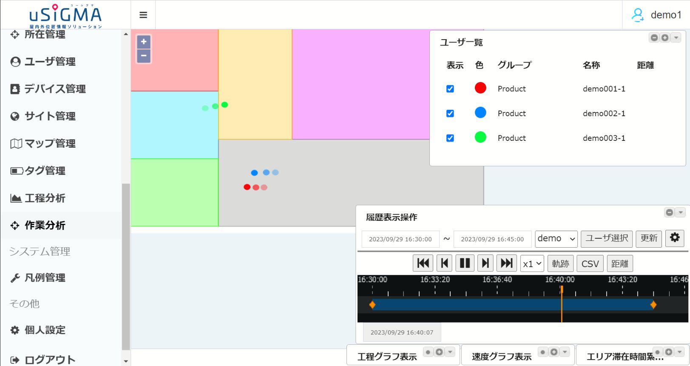Jump to the beginning of playback

(x=423, y=263)
